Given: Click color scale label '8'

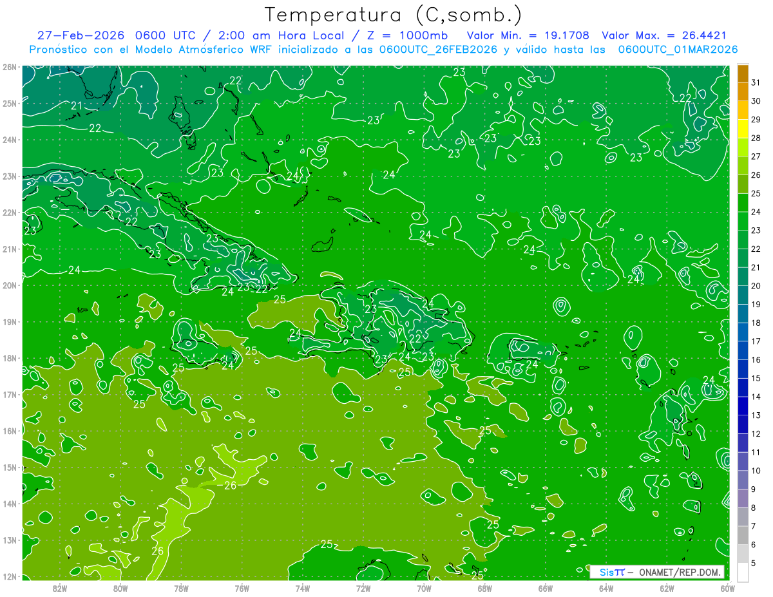Looking at the screenshot, I should 754,507.
